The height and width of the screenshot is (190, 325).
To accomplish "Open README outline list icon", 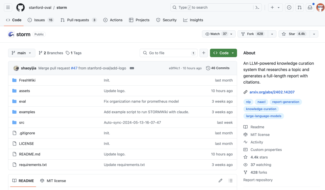I will pyautogui.click(x=231, y=181).
